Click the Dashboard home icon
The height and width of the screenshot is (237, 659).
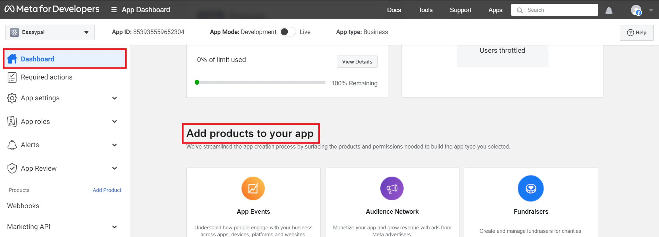[x=12, y=59]
